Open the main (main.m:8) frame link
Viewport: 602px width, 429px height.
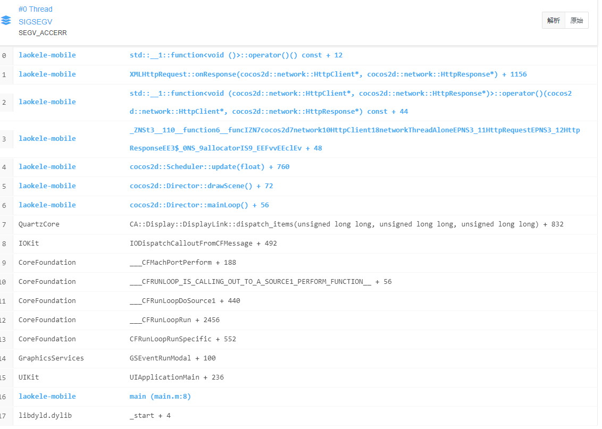coord(160,397)
